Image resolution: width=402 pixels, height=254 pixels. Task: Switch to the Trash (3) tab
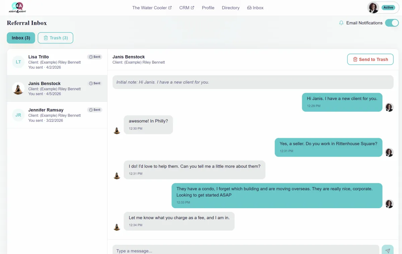coord(55,38)
